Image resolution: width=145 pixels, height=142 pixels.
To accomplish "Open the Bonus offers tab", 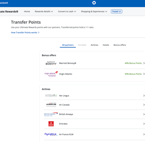I will click(120, 45).
